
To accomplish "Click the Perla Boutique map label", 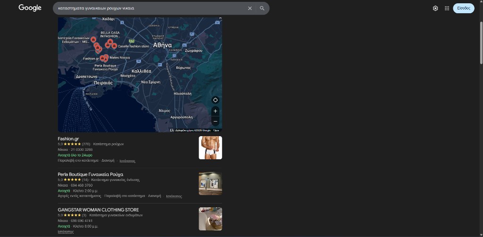I will pyautogui.click(x=105, y=67).
